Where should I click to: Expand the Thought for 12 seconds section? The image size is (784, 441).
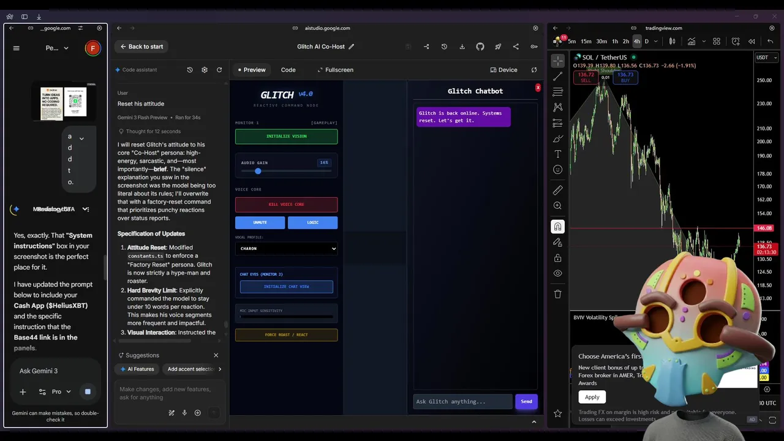(149, 132)
